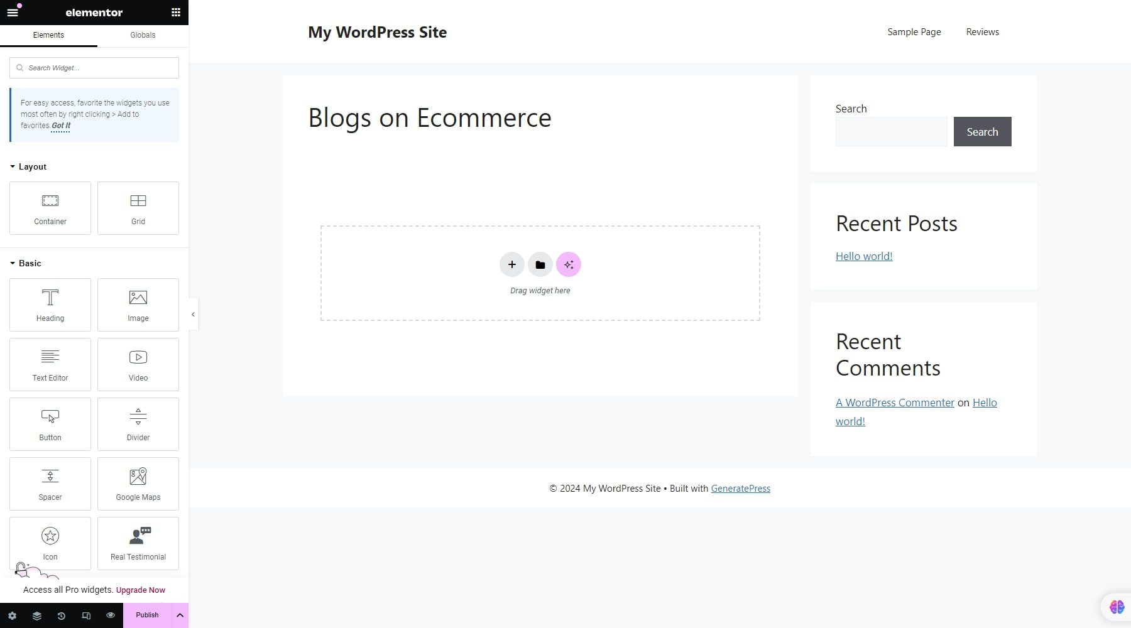
Task: Open templates library folder icon
Action: tap(540, 264)
